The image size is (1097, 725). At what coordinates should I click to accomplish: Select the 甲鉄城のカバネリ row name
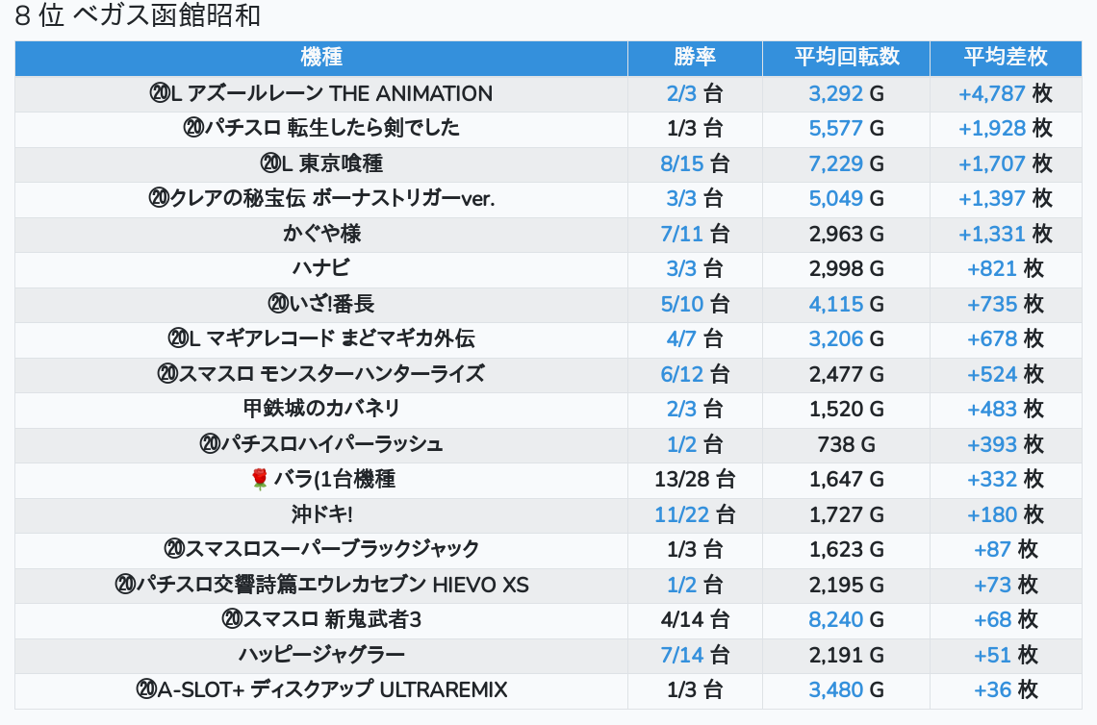tap(321, 410)
